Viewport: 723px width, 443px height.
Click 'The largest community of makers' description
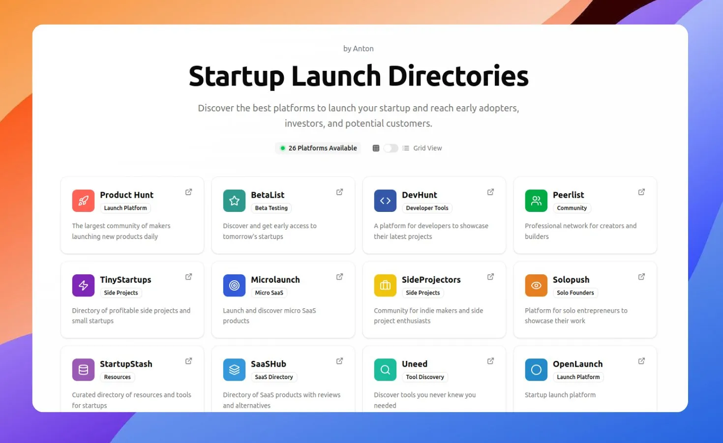coord(121,231)
